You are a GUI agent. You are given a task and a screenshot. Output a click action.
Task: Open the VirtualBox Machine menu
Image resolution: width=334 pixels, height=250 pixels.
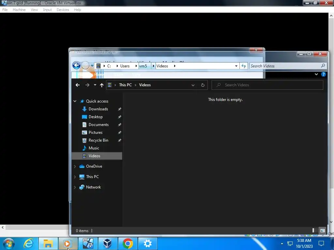tap(19, 10)
